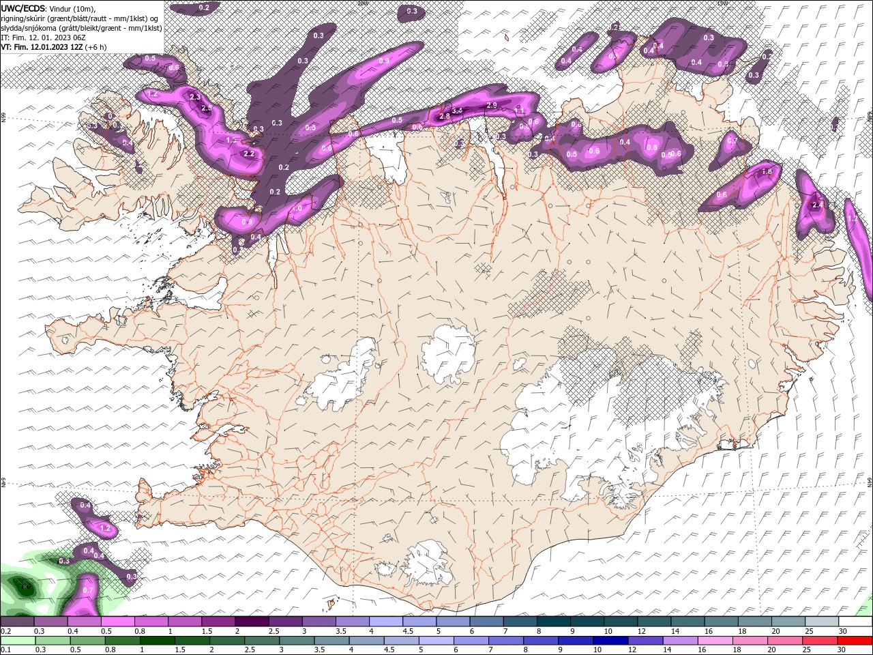
Task: Click the 'rigning/skúrir' legend description line
Action: (80, 18)
